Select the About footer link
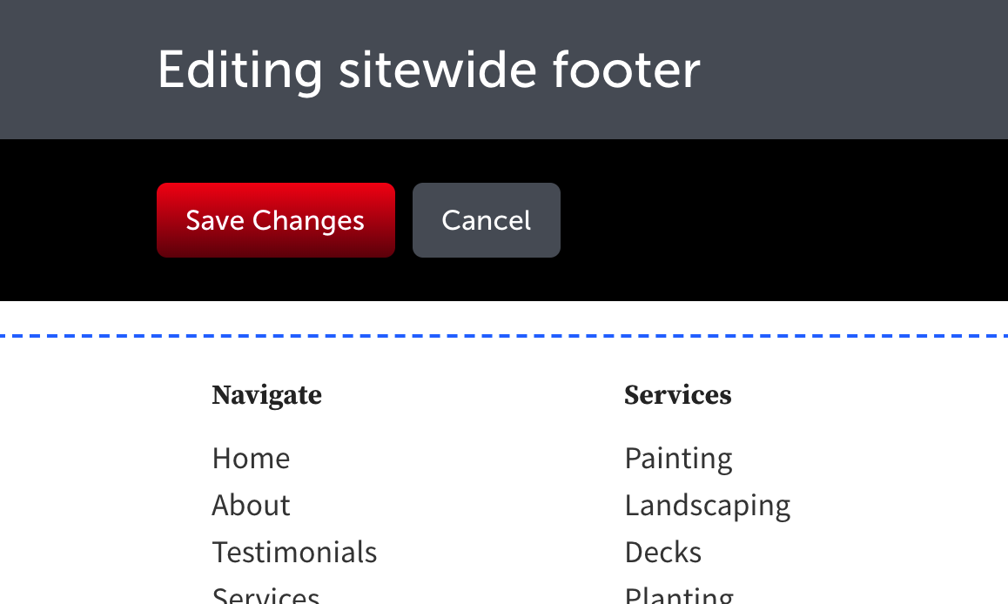This screenshot has height=604, width=1008. point(251,505)
